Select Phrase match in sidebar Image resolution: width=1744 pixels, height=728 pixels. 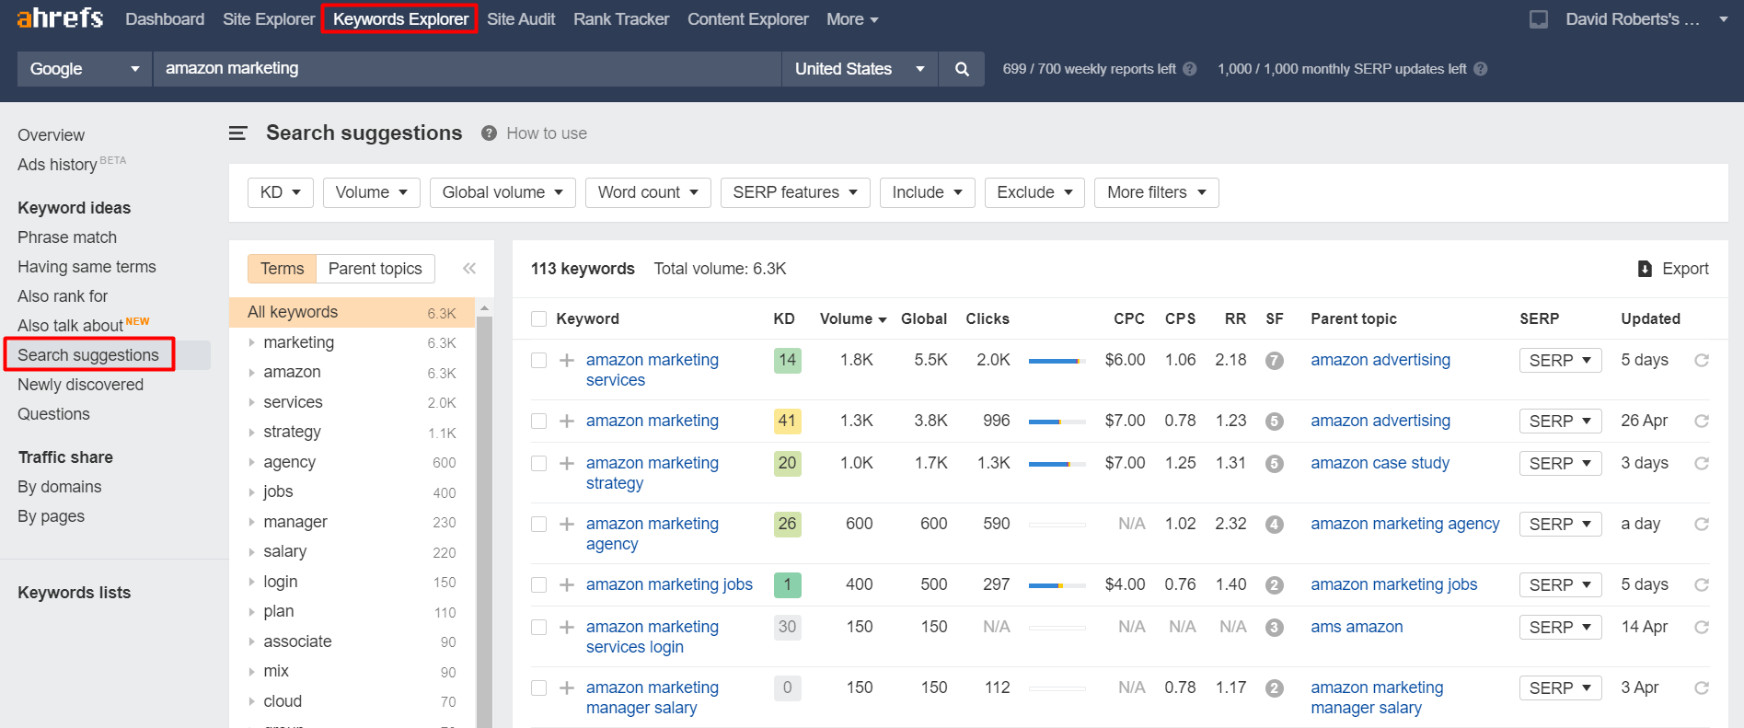tap(67, 237)
